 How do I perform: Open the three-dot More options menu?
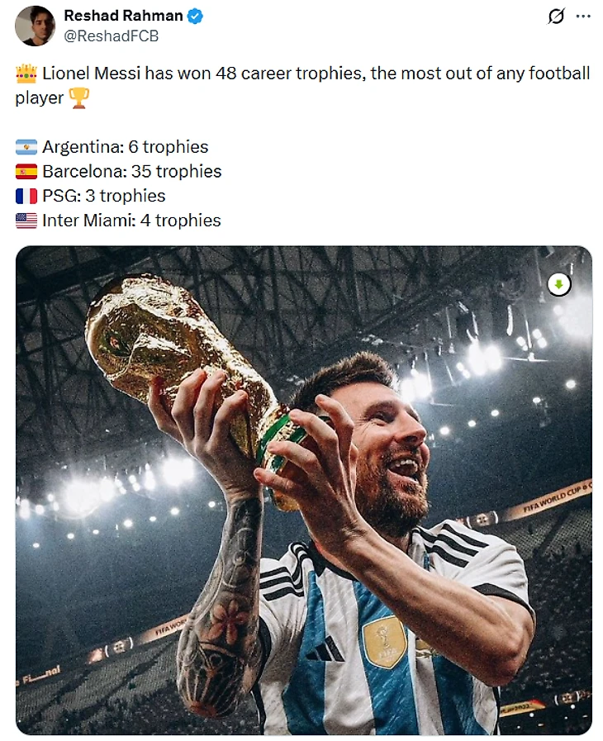coord(583,17)
